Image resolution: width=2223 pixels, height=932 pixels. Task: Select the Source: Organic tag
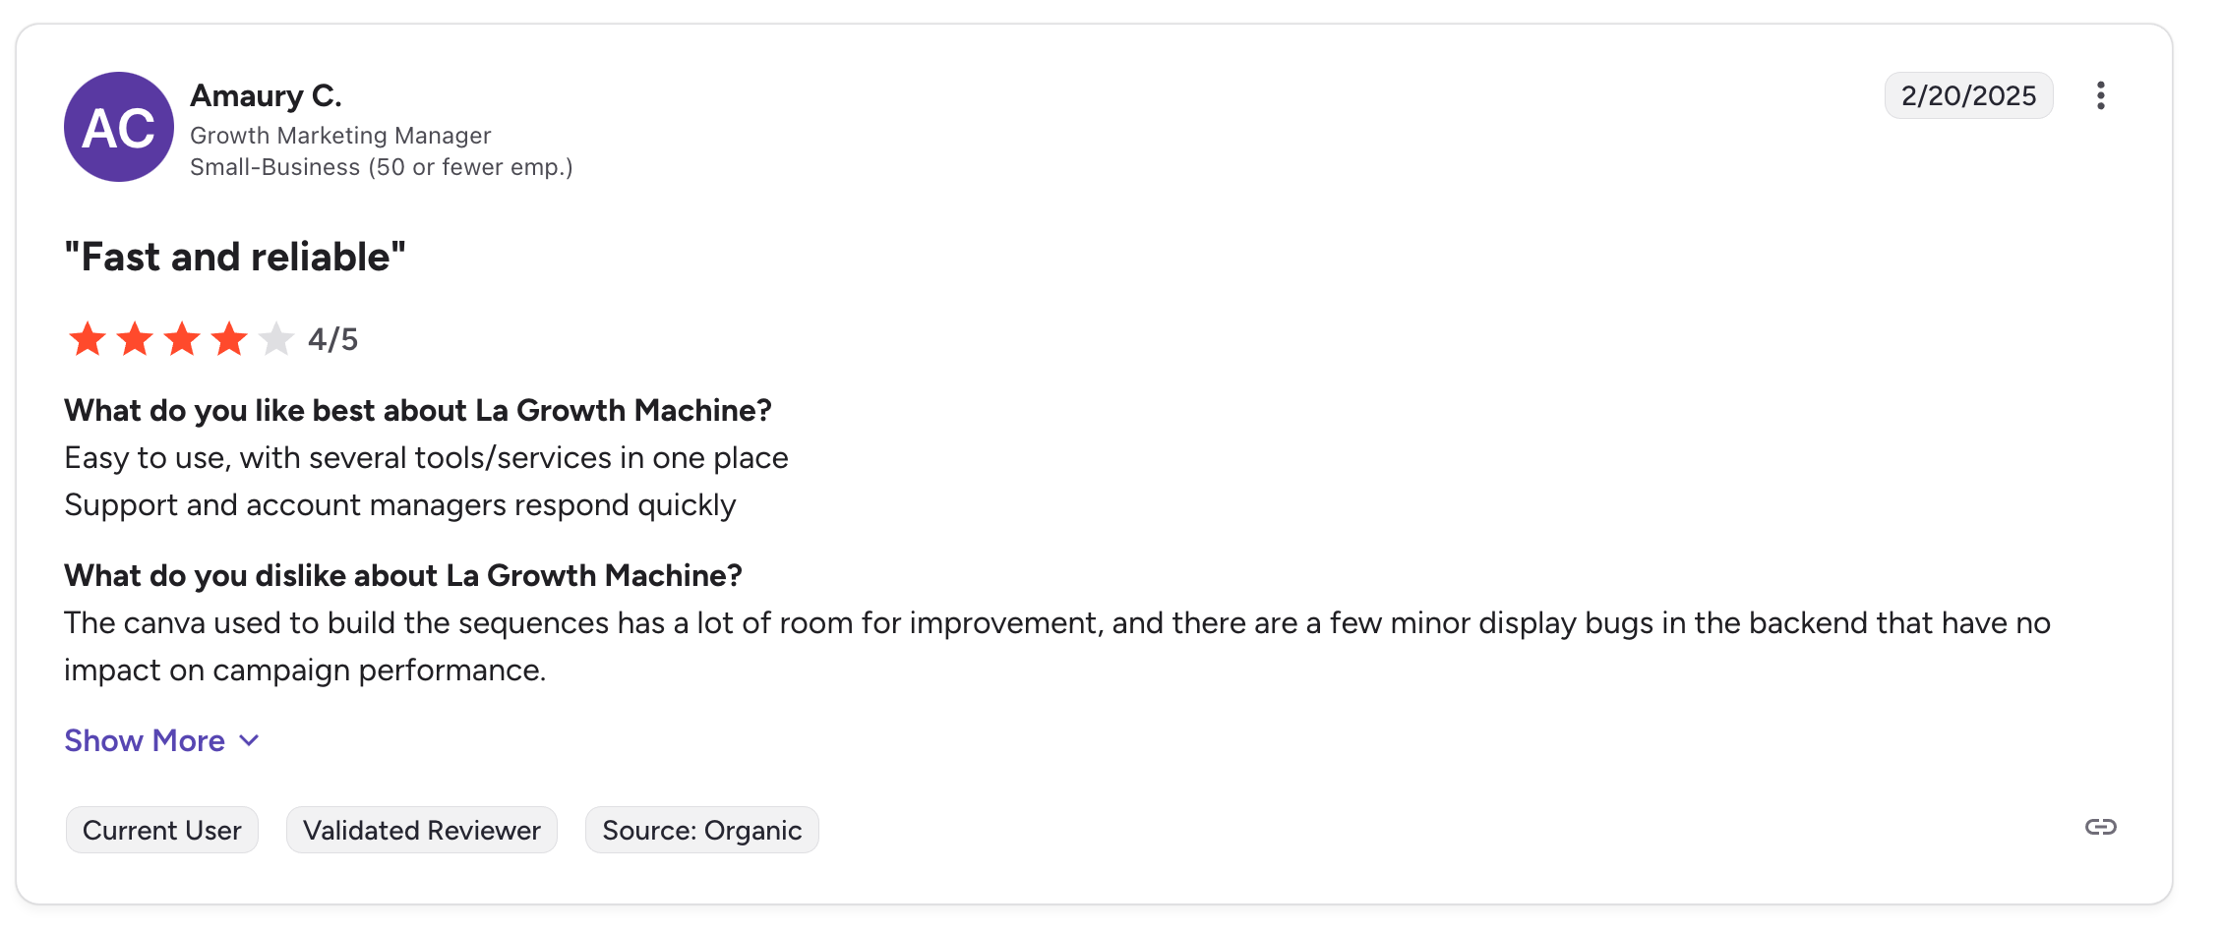(x=701, y=831)
